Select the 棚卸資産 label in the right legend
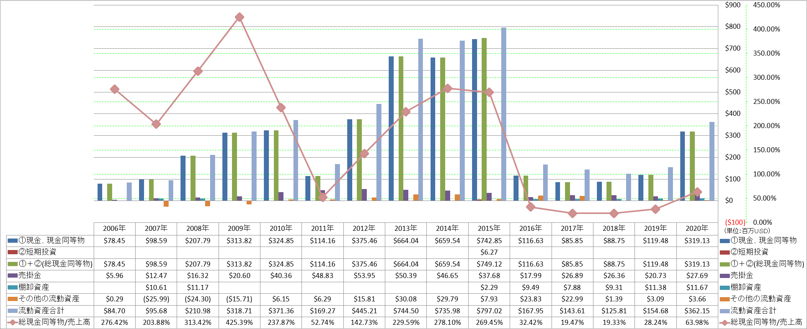The width and height of the screenshot is (807, 329). pyautogui.click(x=746, y=287)
